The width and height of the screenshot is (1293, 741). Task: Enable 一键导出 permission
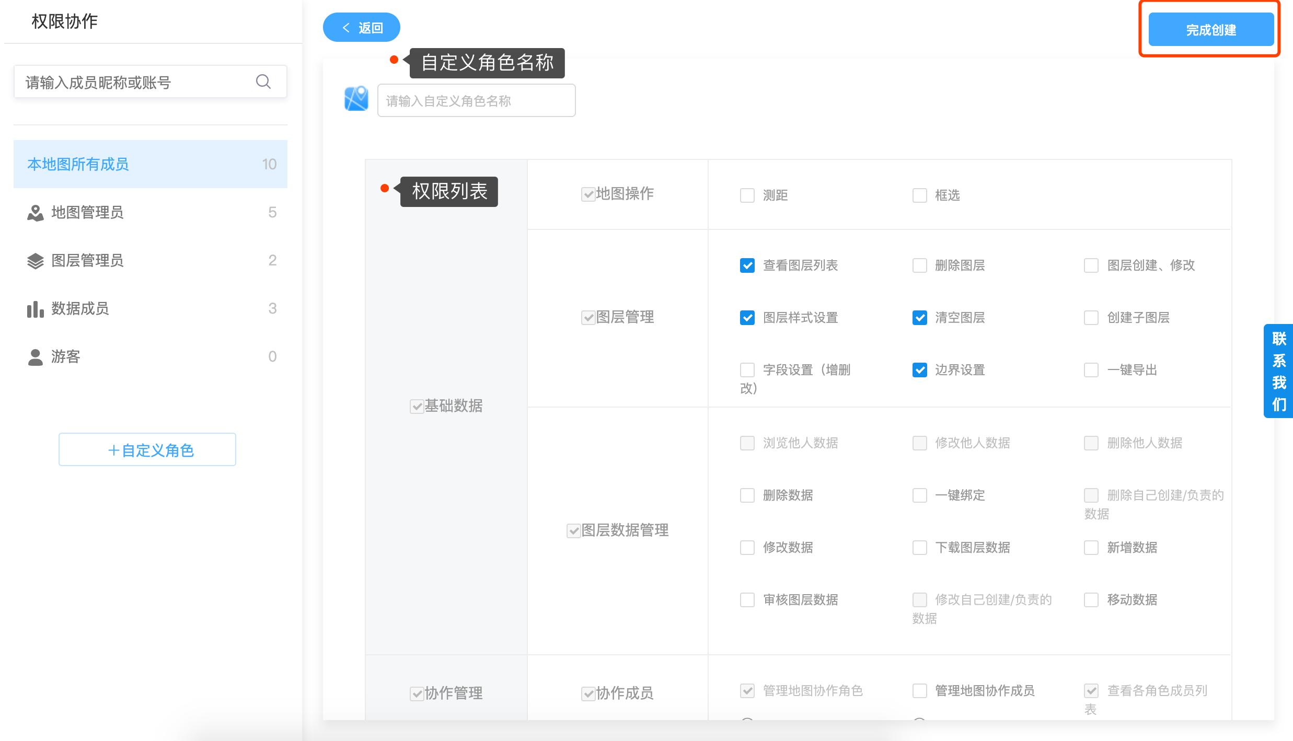click(x=1091, y=370)
